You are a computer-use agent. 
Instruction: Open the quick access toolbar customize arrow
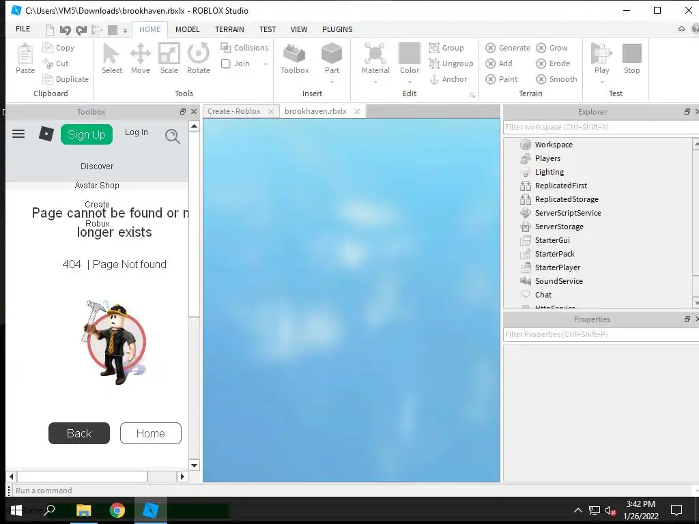click(x=126, y=30)
